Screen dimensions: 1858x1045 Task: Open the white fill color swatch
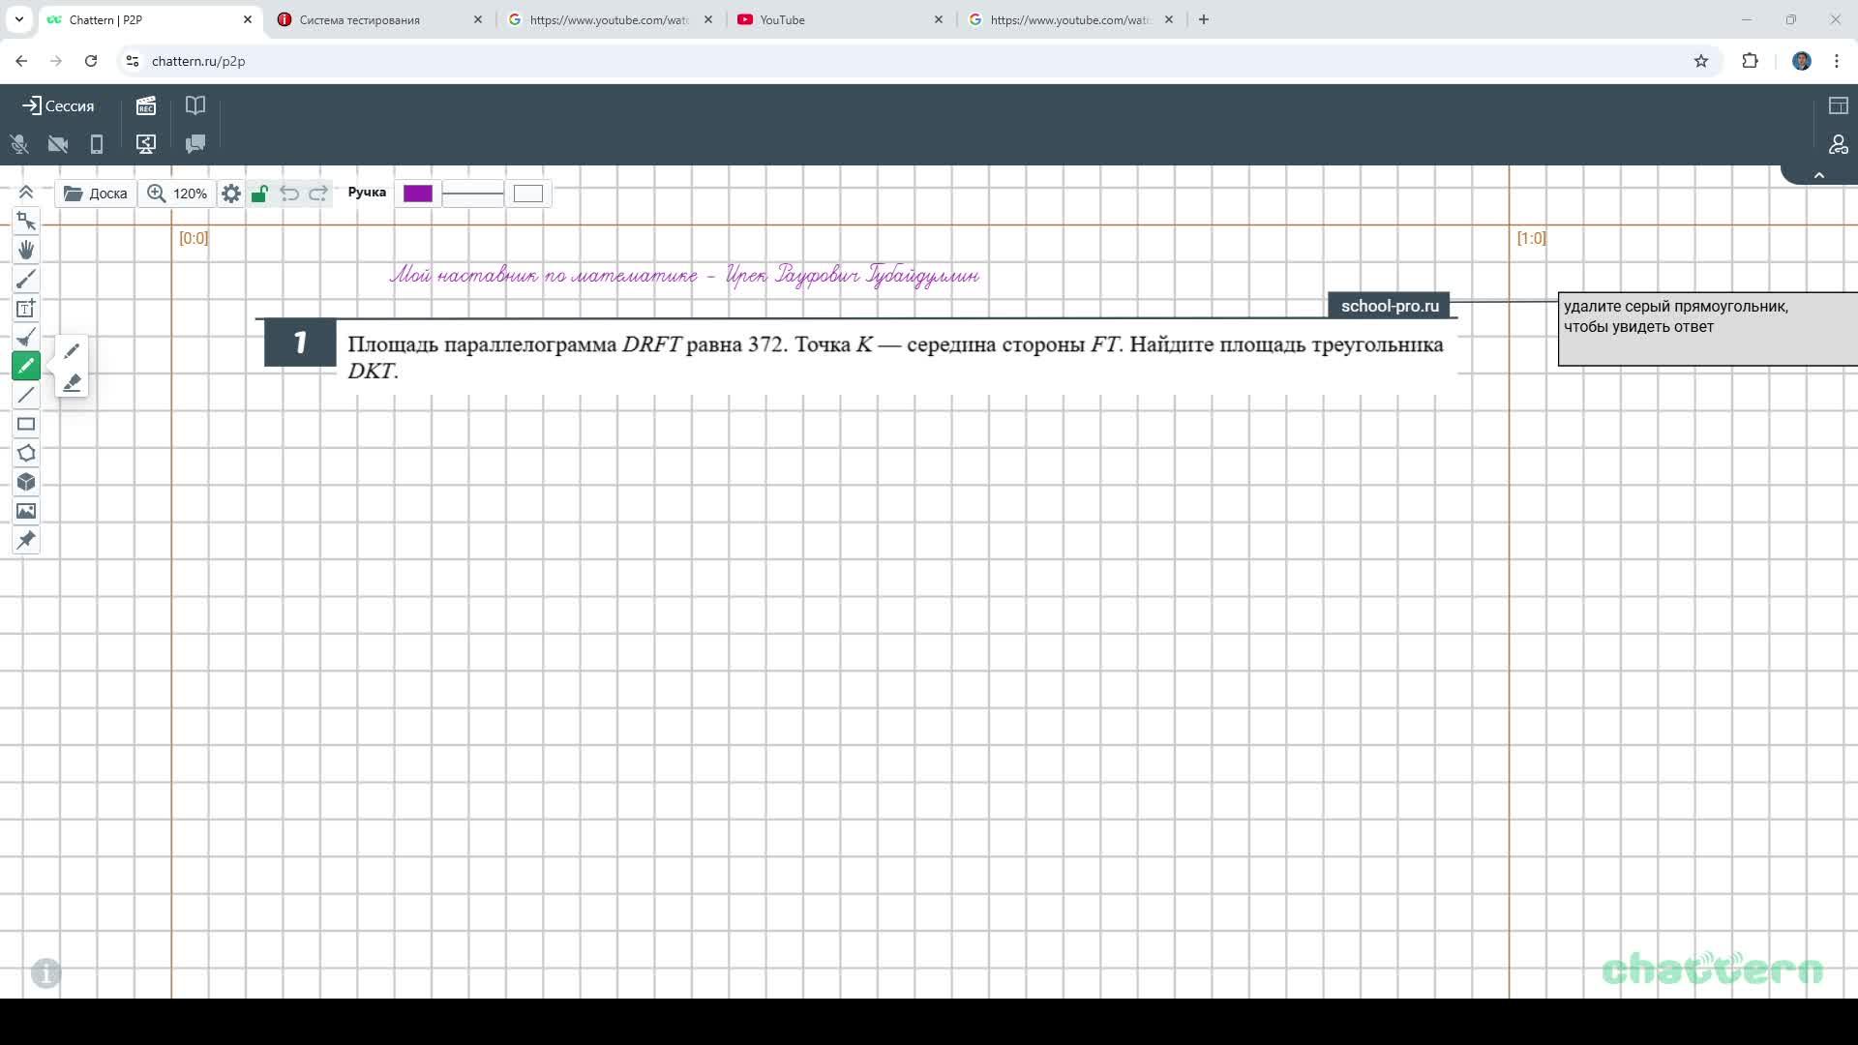point(528,194)
